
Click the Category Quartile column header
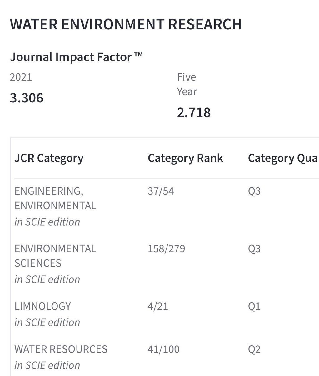283,158
